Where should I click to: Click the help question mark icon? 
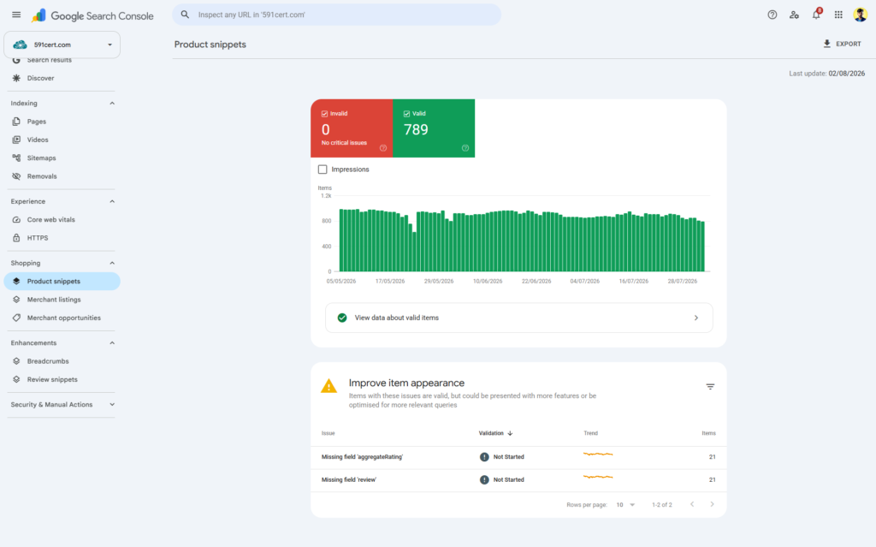point(772,15)
